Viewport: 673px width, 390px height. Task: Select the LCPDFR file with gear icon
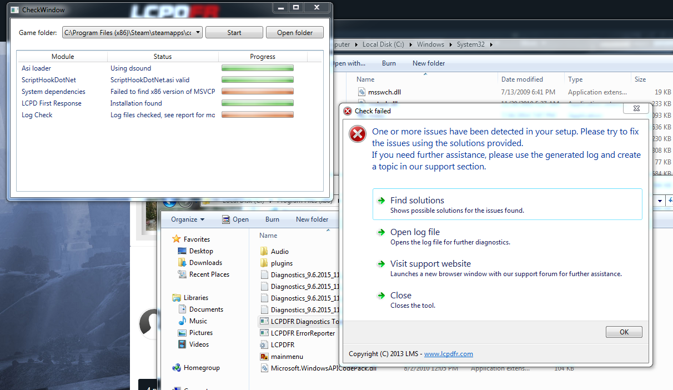(277, 345)
